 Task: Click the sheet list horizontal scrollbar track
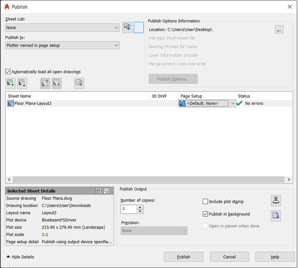pyautogui.click(x=149, y=179)
